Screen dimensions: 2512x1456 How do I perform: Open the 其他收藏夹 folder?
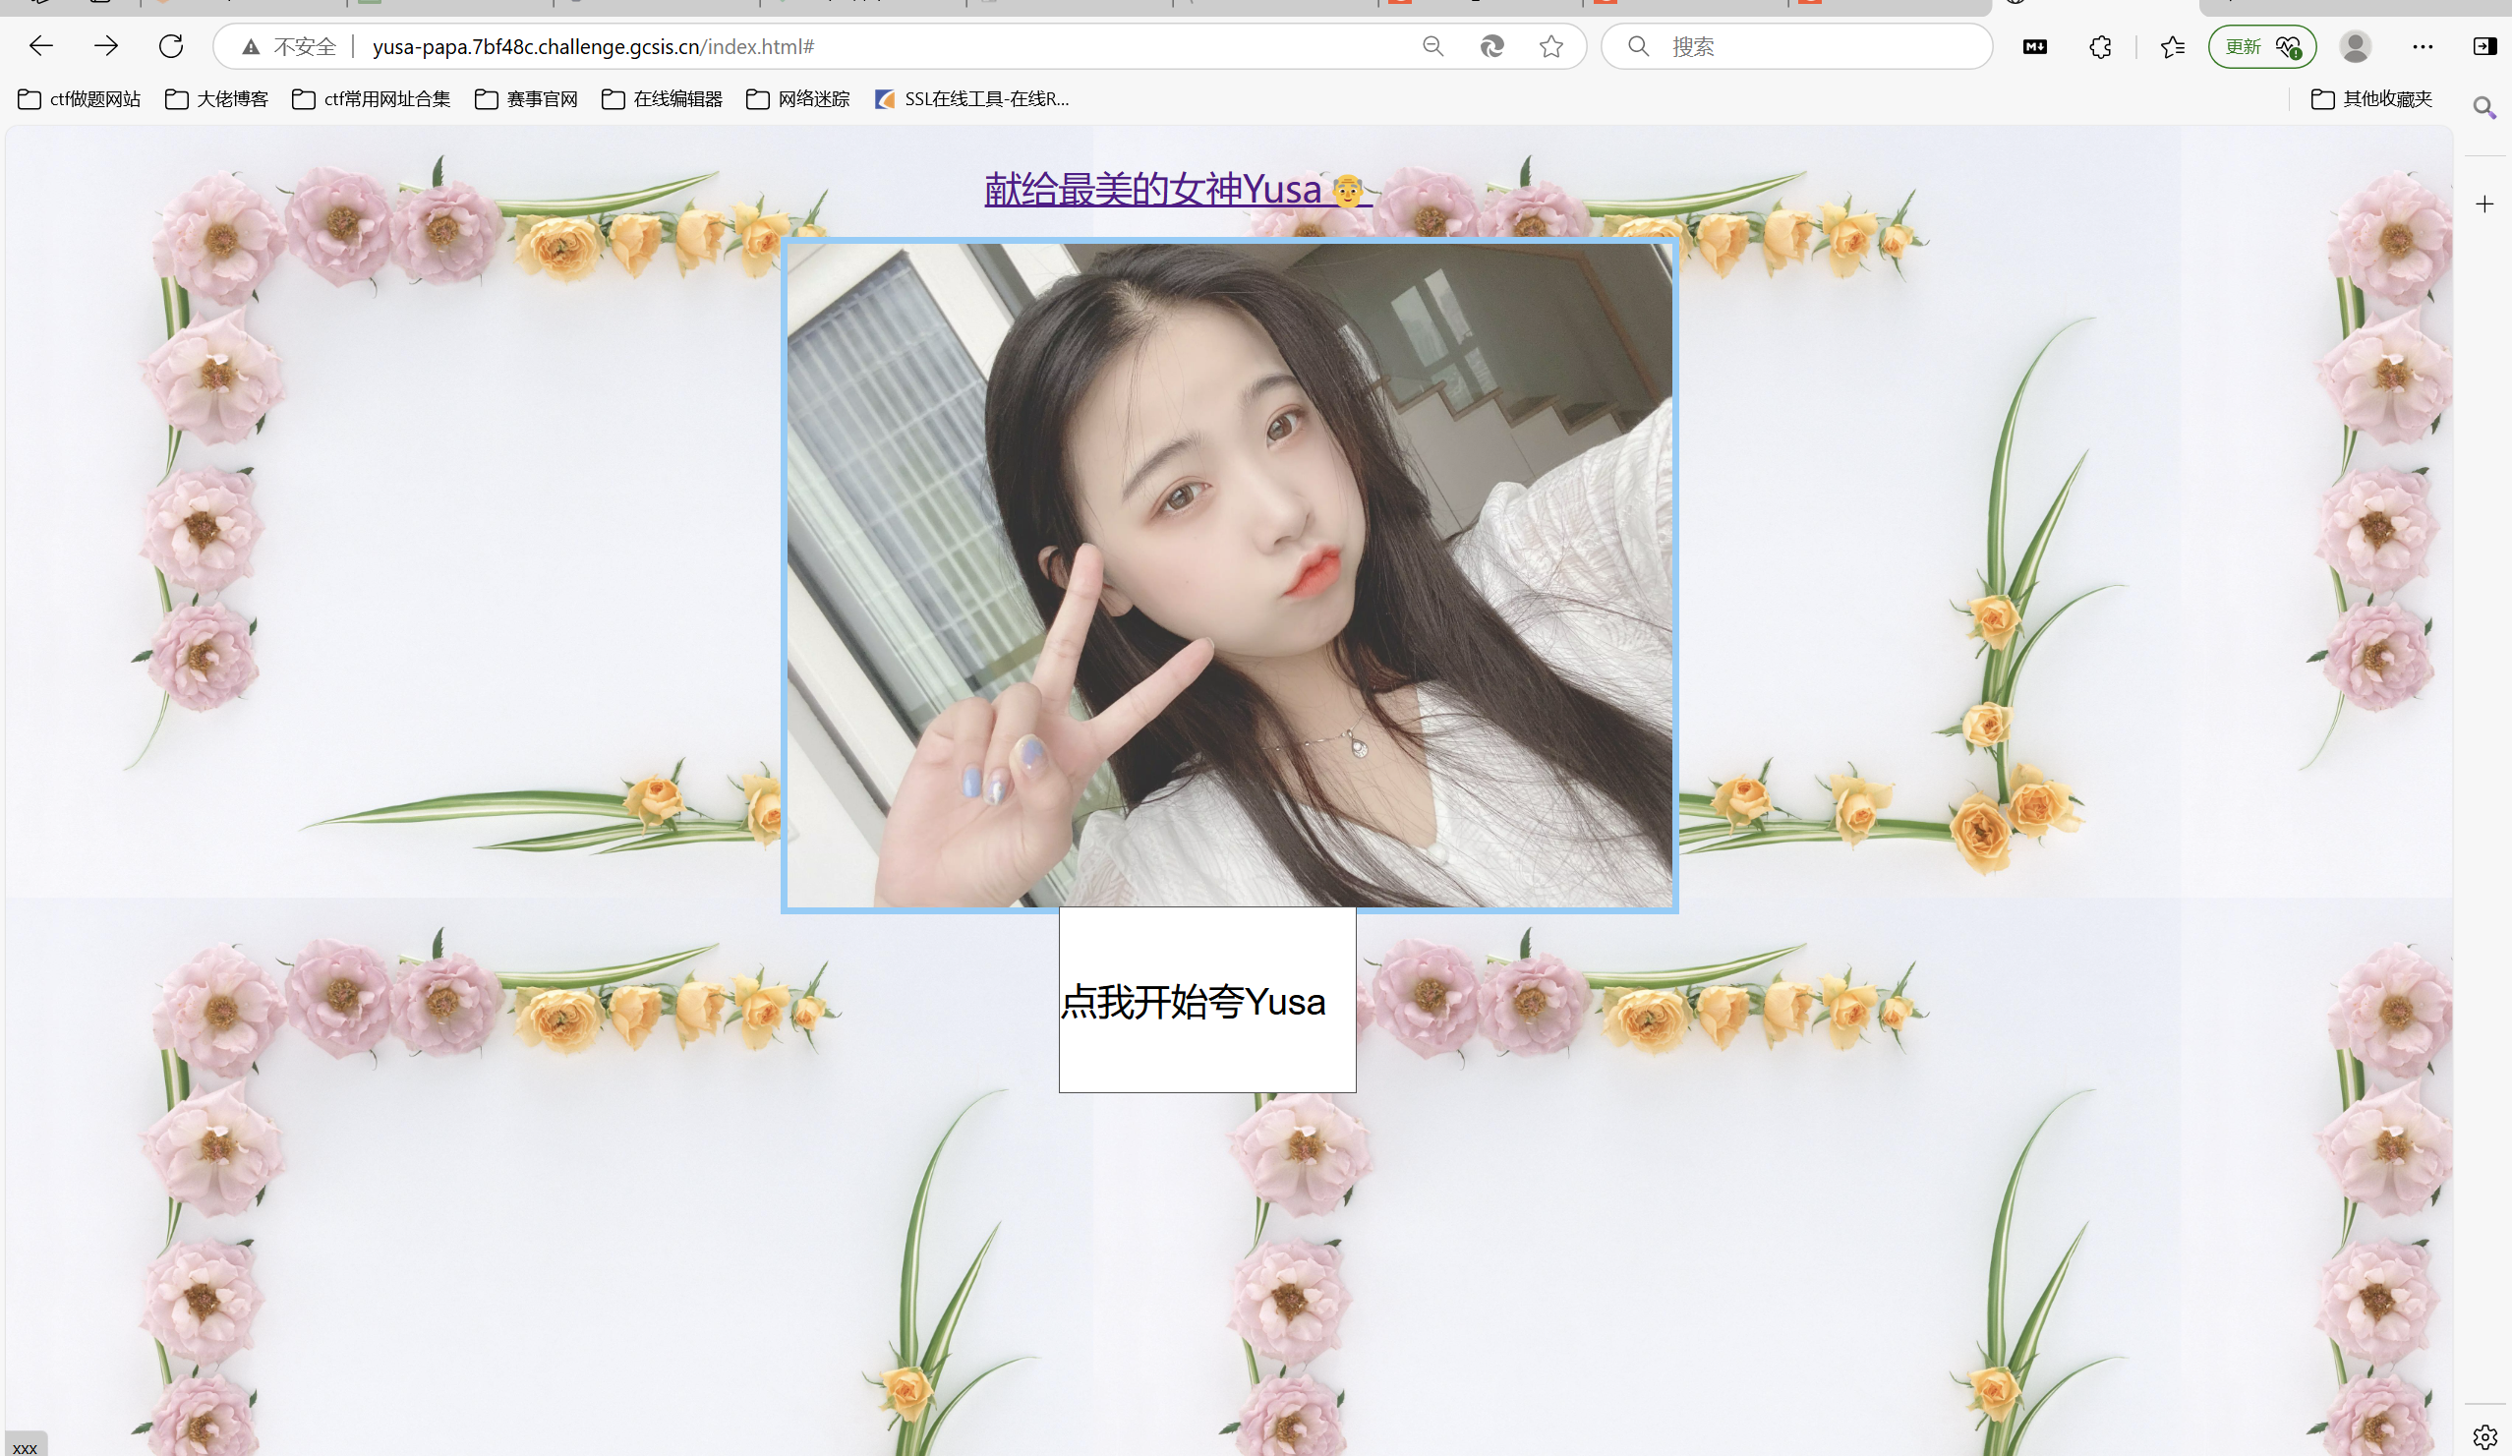click(x=2371, y=98)
